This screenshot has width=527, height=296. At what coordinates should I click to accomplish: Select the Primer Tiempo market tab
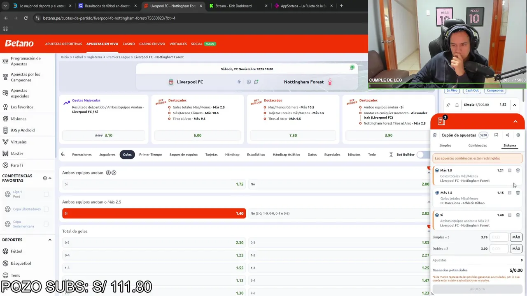click(150, 155)
